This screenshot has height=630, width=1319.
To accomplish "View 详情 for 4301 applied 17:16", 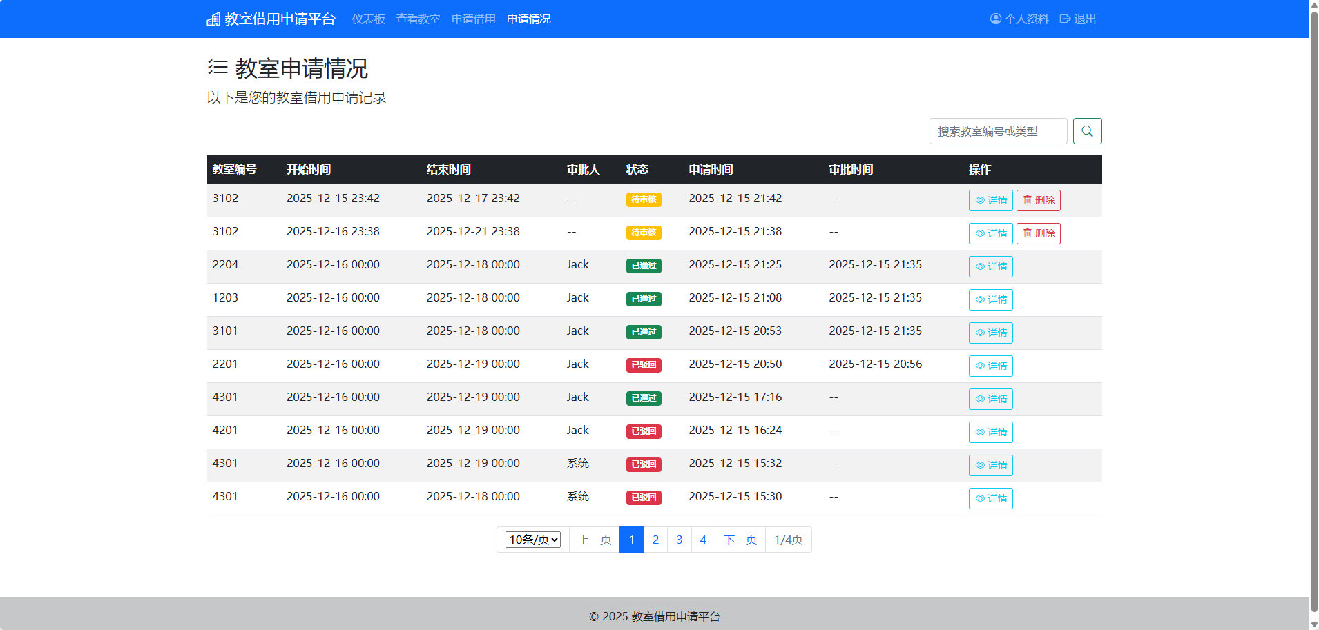I will pyautogui.click(x=990, y=399).
